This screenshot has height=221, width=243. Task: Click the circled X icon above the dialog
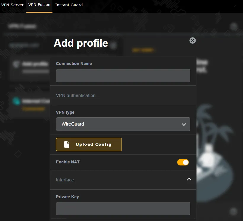click(192, 40)
